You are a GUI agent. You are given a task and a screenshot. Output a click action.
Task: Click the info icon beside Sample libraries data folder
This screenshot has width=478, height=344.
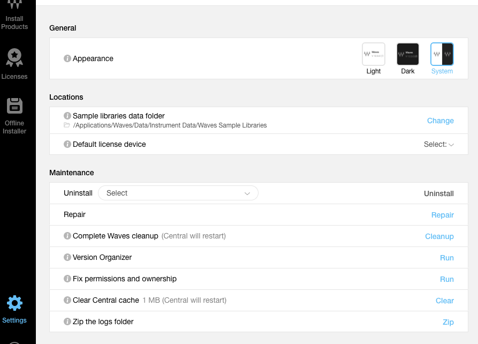pos(67,116)
